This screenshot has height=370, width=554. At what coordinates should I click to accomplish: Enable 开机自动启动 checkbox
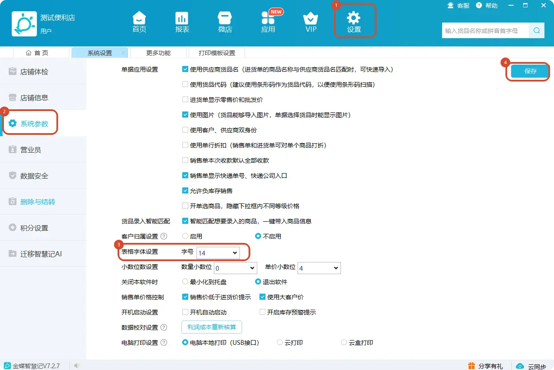[x=185, y=312]
